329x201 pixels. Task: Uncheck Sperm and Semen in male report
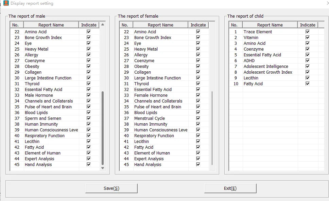coord(89,118)
